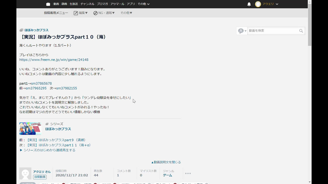Click play count value 44
The image size is (328, 184).
pos(96,175)
